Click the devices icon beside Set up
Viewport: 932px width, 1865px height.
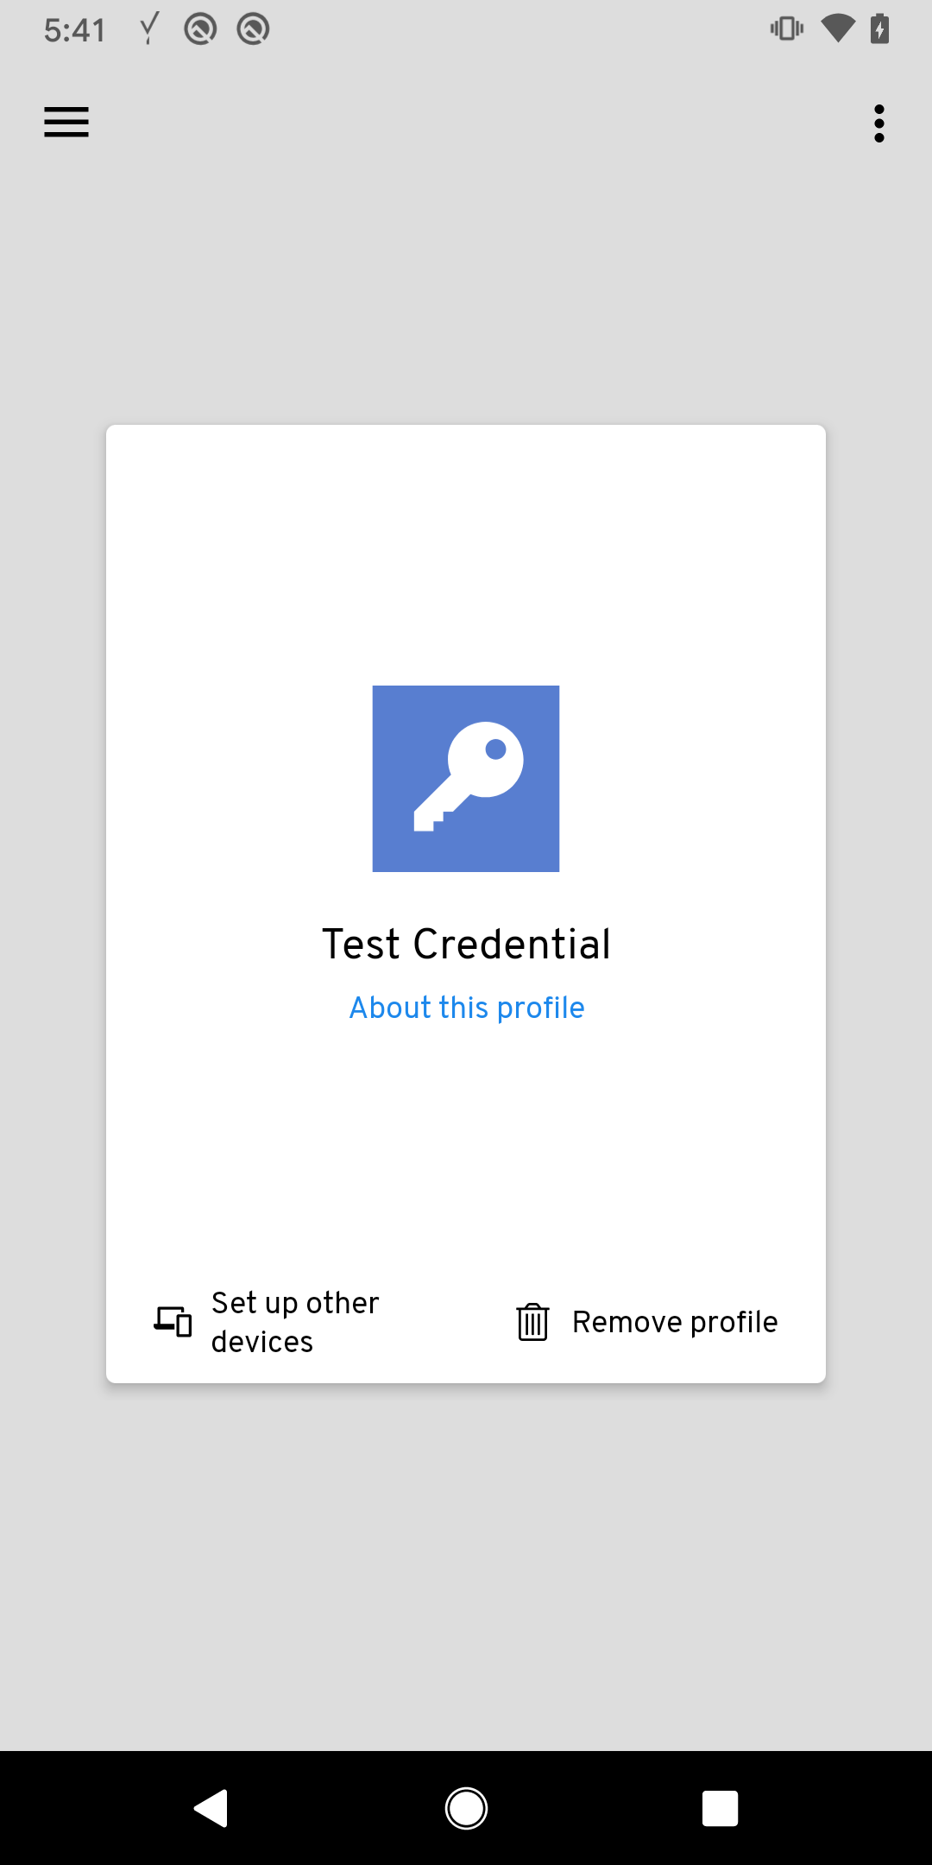point(173,1321)
